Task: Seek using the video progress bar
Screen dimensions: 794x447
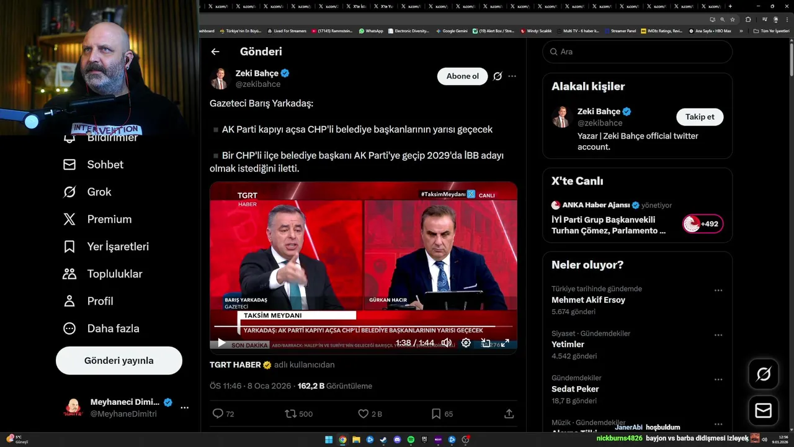Action: pos(364,326)
